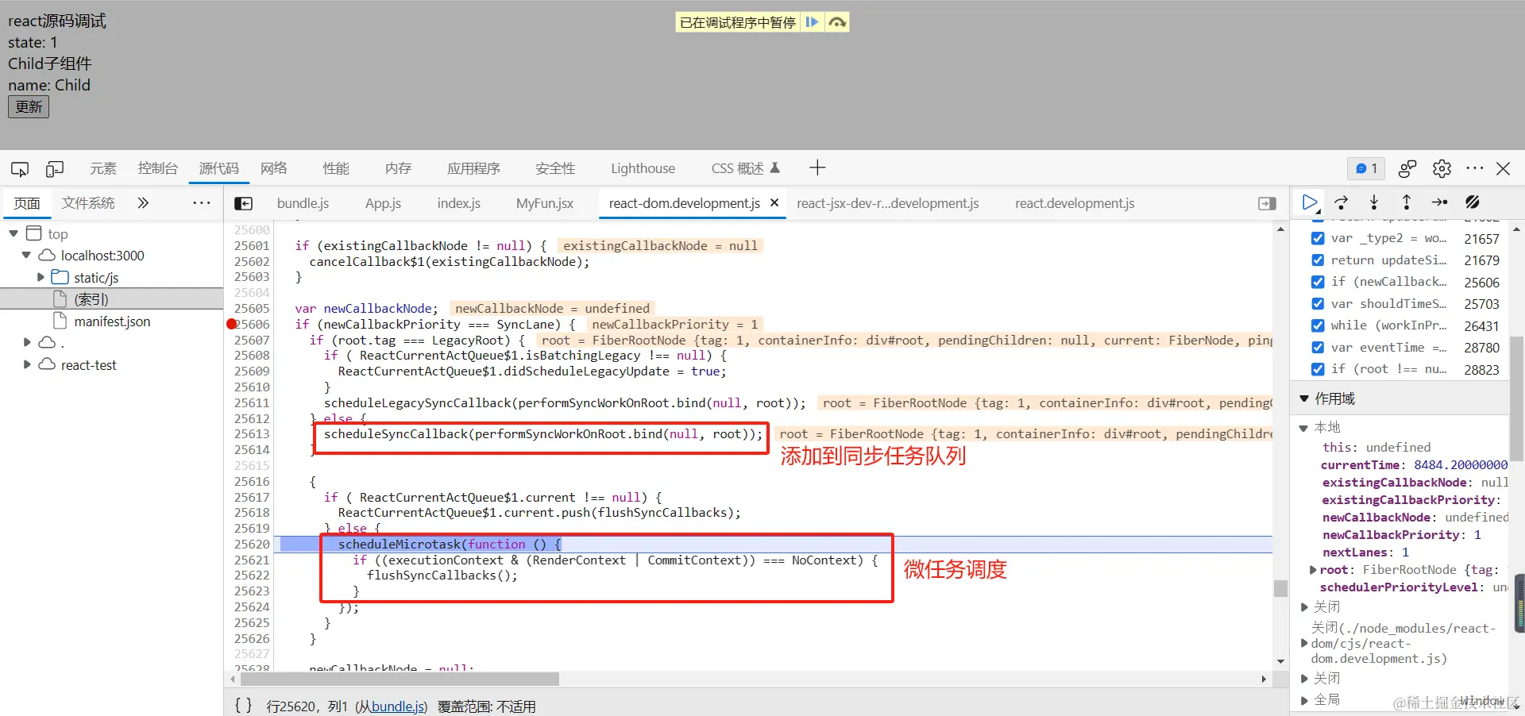This screenshot has height=716, width=1525.
Task: Click line number 25613 gutter
Action: click(x=252, y=434)
